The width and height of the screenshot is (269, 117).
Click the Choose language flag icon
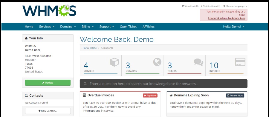tap(224, 6)
